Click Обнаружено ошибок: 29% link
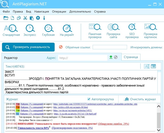The image size is (164, 133). pyautogui.click(x=113, y=124)
